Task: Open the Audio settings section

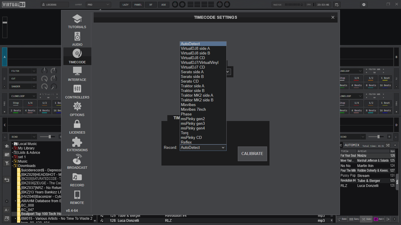Action: coord(77,39)
